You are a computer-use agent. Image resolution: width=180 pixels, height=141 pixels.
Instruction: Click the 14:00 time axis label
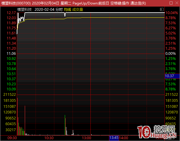click(124, 138)
